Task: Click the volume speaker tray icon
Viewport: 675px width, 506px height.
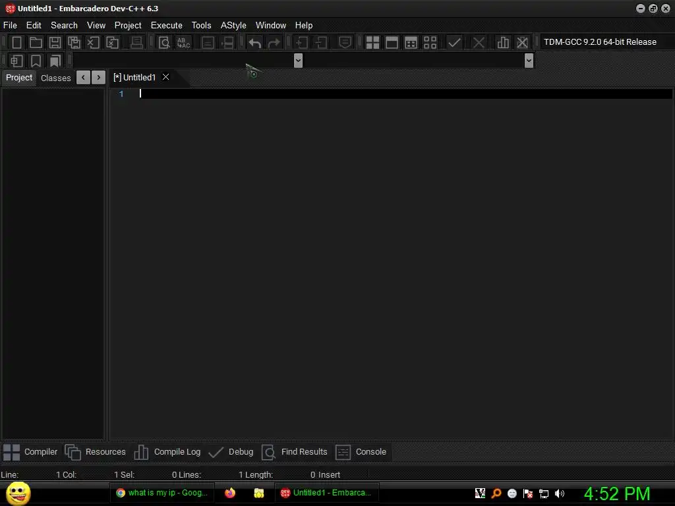Action: (560, 493)
